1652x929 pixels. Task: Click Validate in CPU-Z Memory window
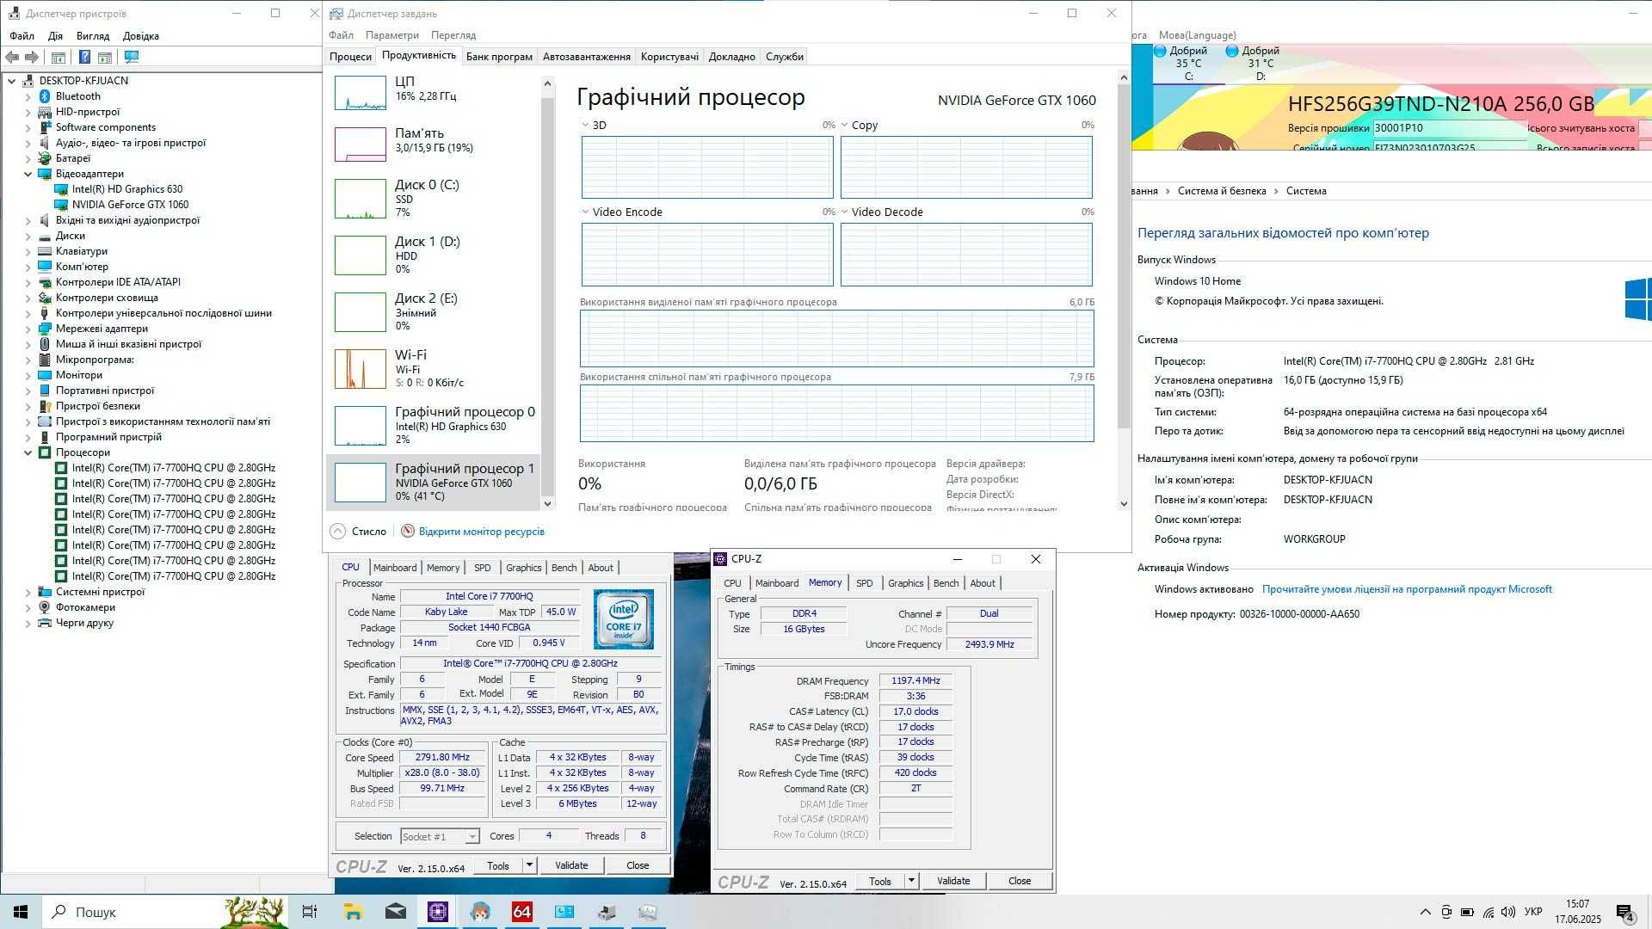[x=953, y=881]
